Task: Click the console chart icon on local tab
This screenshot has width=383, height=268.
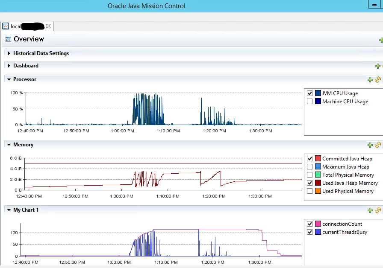Action: tap(6, 26)
